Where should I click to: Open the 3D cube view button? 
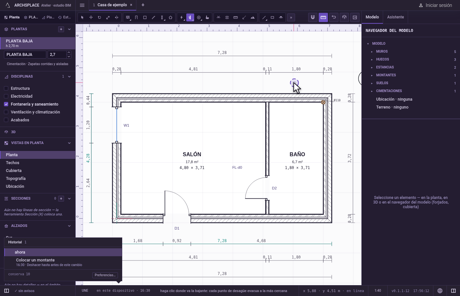[x=344, y=17]
